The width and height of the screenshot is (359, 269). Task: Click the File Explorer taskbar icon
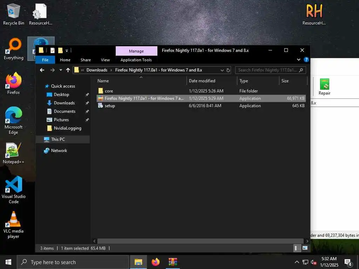pos(138,262)
